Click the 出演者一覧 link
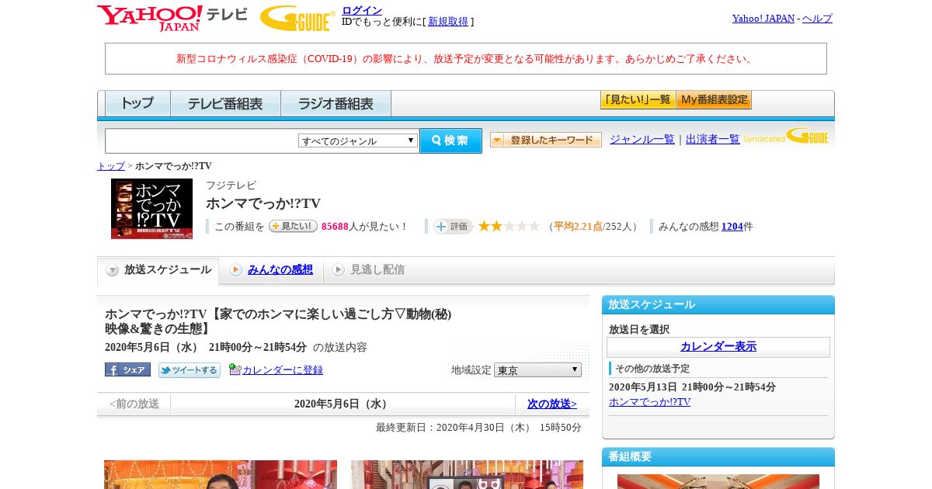Screen dimensions: 932x489 click(x=713, y=140)
